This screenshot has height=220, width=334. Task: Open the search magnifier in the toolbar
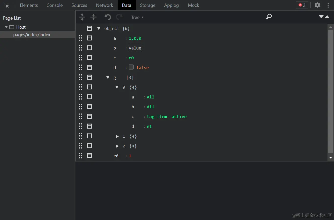click(x=269, y=17)
